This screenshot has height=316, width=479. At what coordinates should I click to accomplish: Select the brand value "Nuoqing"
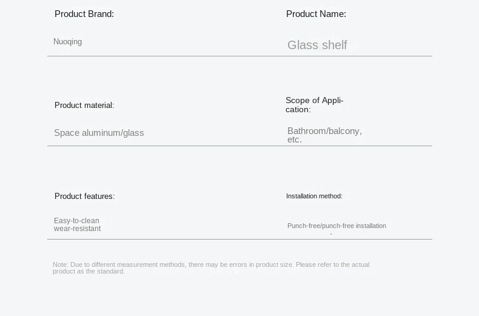67,42
